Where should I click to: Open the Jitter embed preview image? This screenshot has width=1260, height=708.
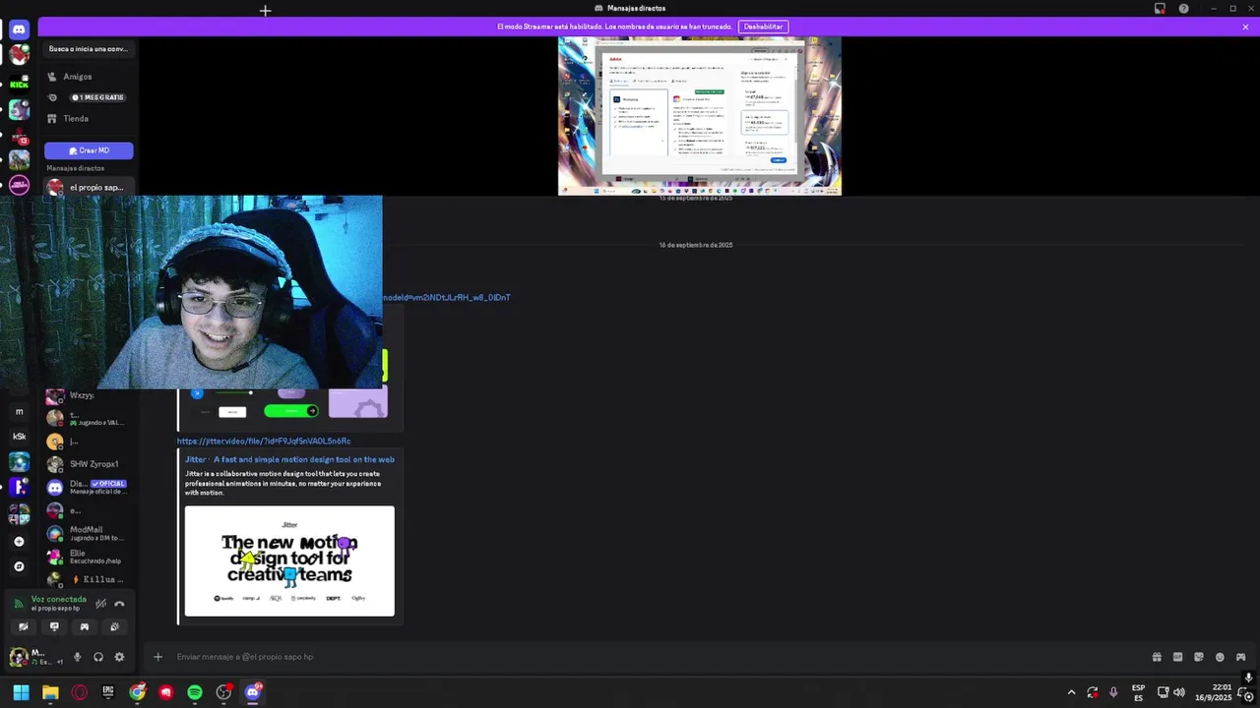point(289,561)
